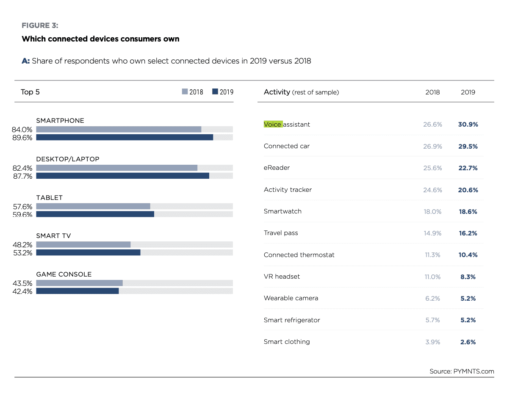This screenshot has width=515, height=404.
Task: Click the VR headset row label
Action: point(282,277)
